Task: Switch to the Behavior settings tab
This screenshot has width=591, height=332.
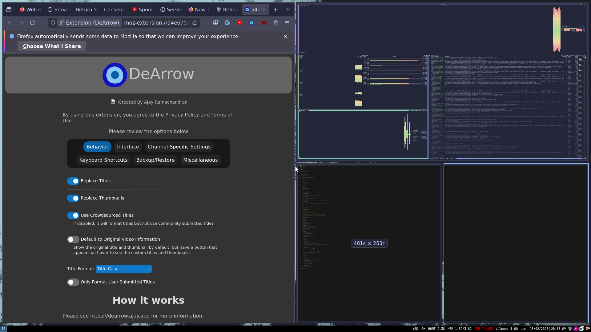Action: [97, 147]
